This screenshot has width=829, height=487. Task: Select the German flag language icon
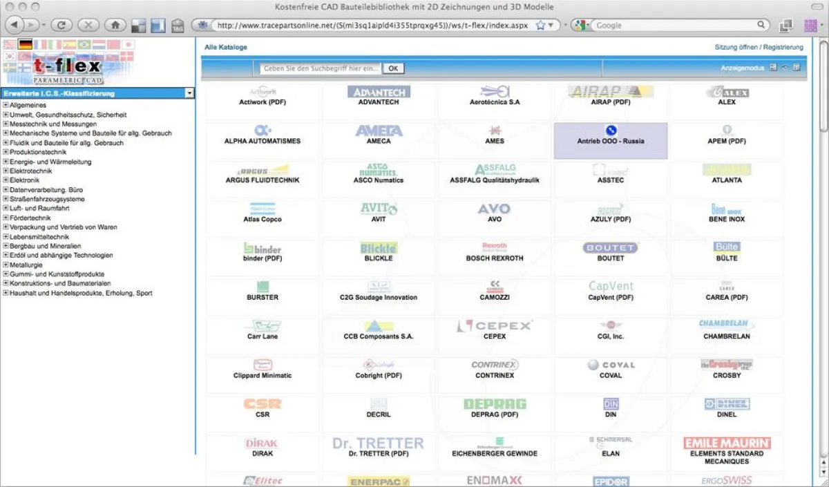coord(26,45)
